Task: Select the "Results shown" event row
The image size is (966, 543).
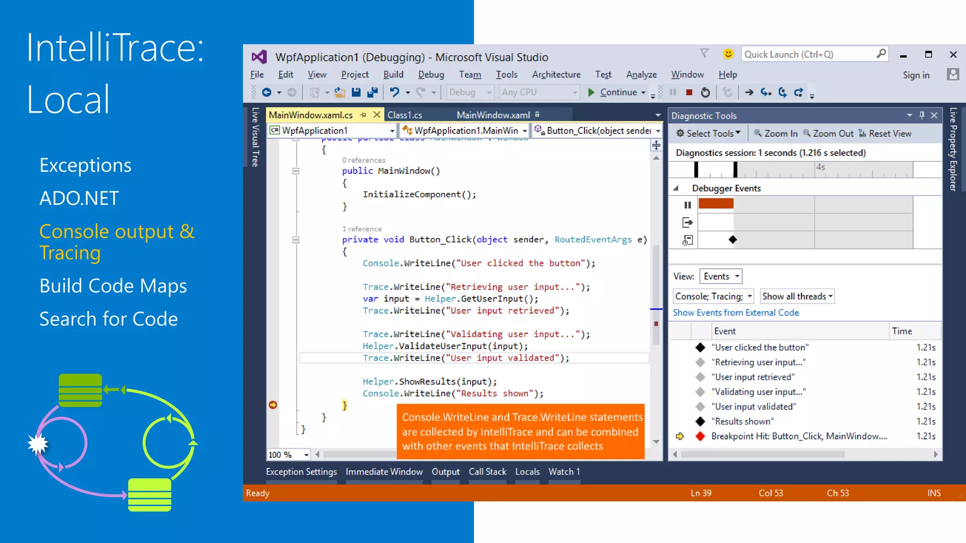Action: click(x=805, y=421)
